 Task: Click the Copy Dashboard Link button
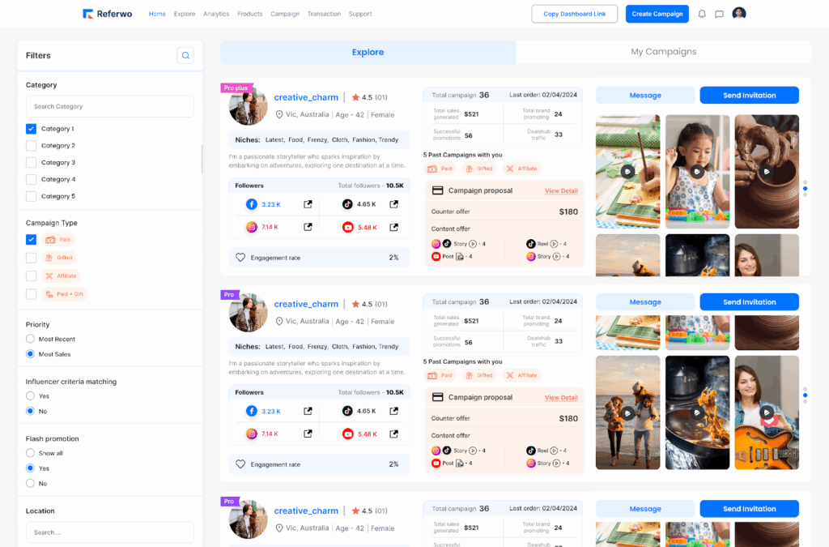coord(574,14)
